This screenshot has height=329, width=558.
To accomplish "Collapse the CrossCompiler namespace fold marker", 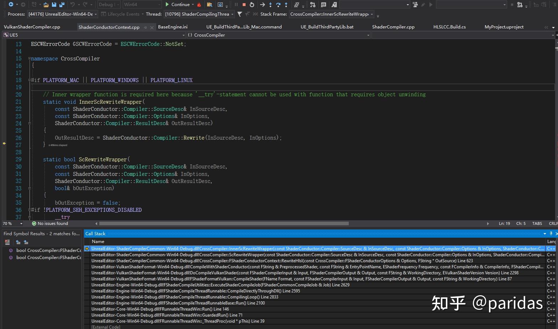I will pos(30,59).
